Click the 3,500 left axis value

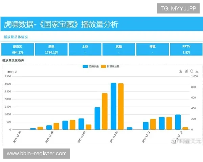(x=8, y=76)
